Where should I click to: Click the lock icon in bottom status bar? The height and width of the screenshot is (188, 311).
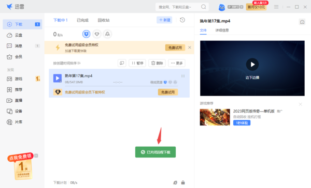pos(183,182)
